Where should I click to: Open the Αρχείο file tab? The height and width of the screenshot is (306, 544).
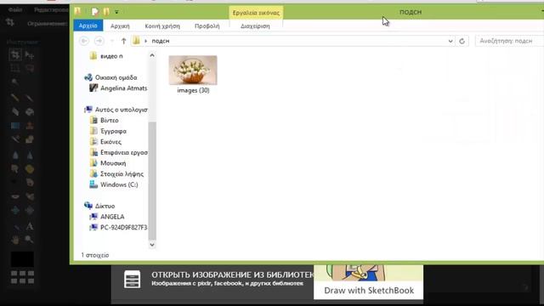pyautogui.click(x=88, y=25)
